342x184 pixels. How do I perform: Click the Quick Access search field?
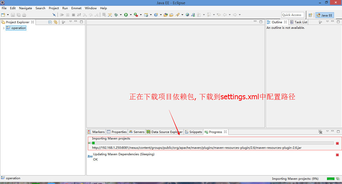point(293,15)
